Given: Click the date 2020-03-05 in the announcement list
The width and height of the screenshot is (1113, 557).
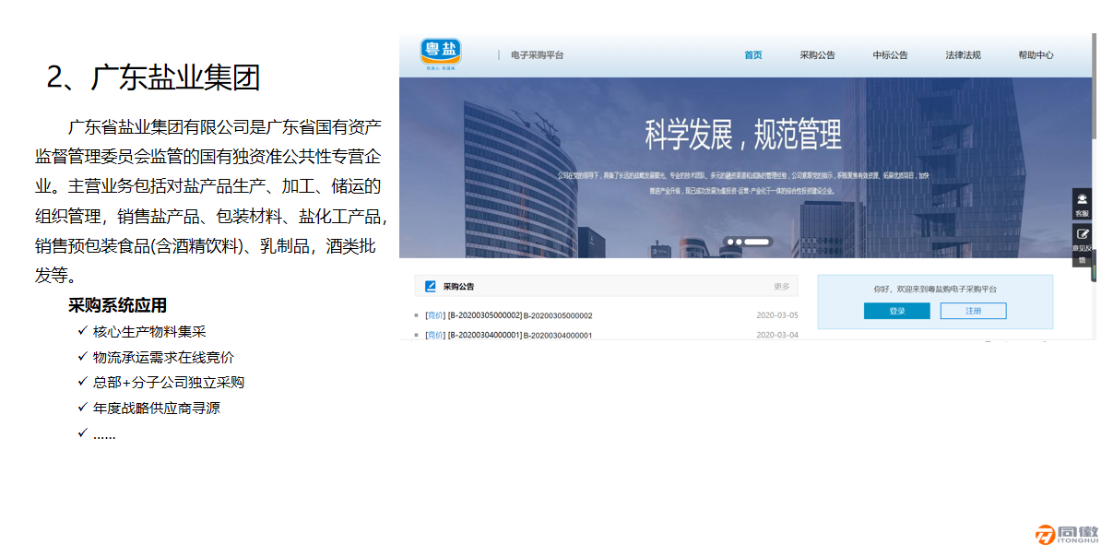Looking at the screenshot, I should point(776,315).
